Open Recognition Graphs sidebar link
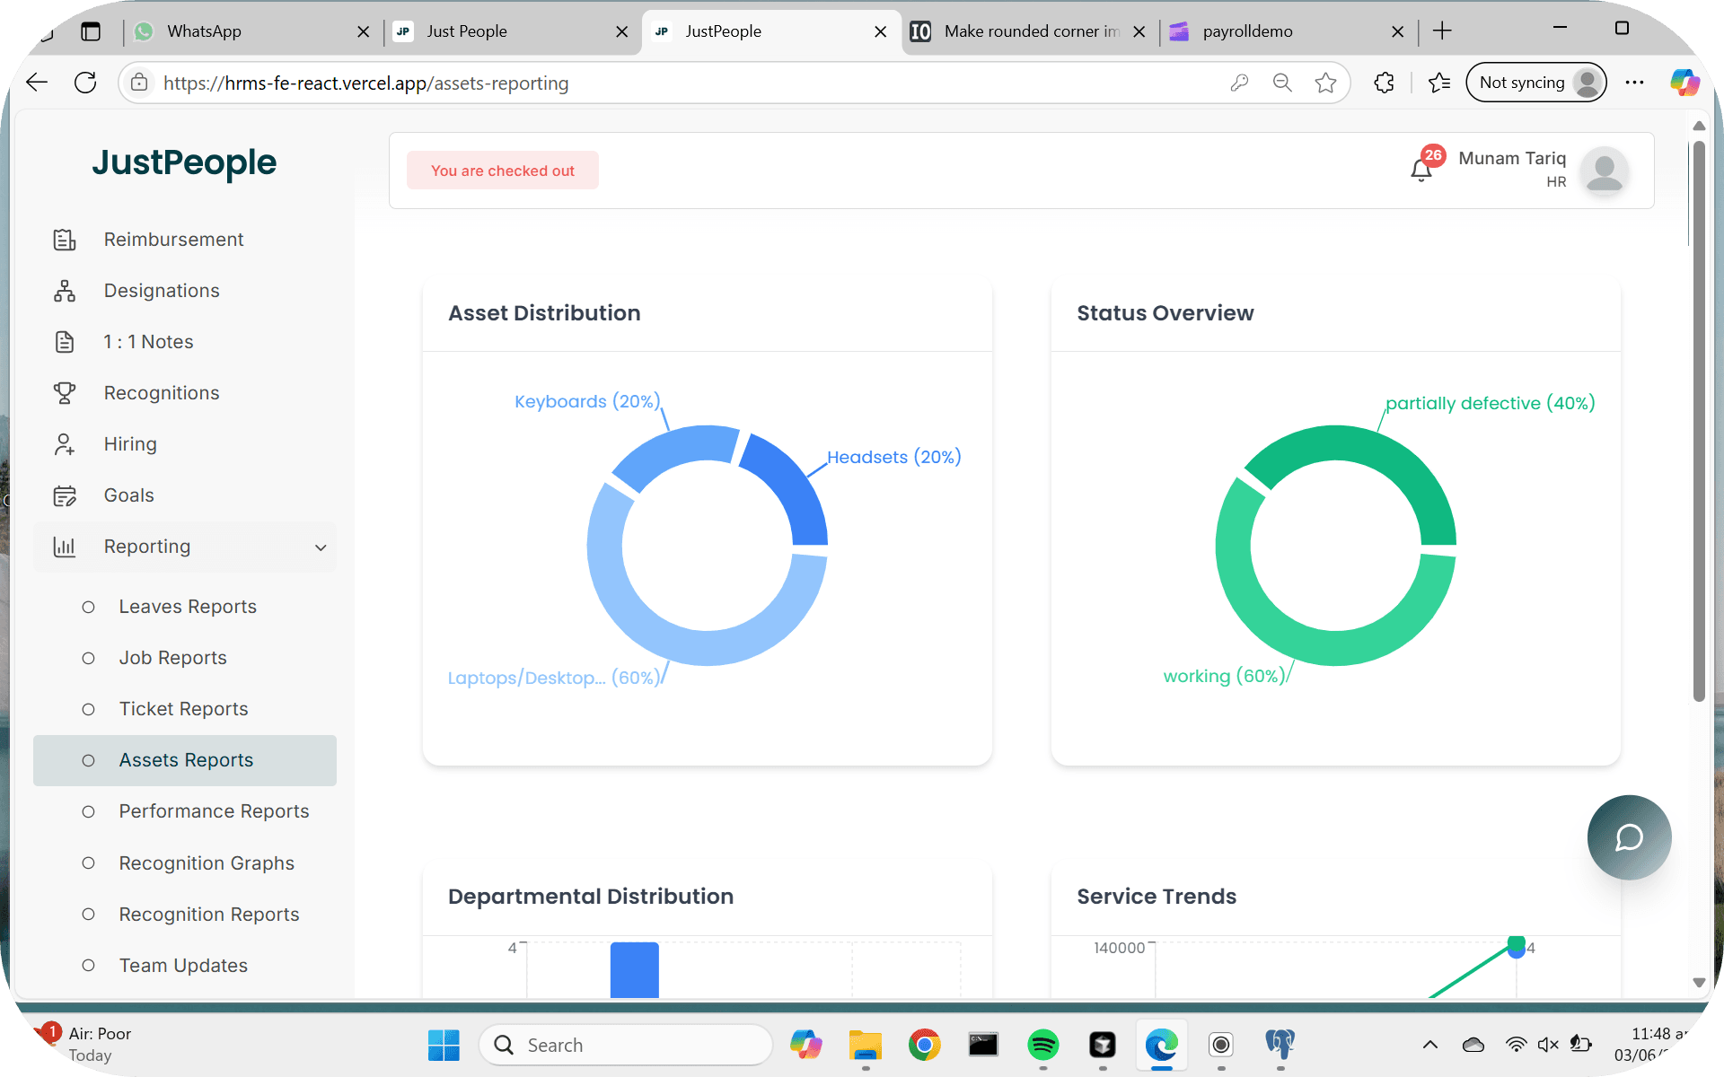The width and height of the screenshot is (1724, 1077). pos(207,863)
